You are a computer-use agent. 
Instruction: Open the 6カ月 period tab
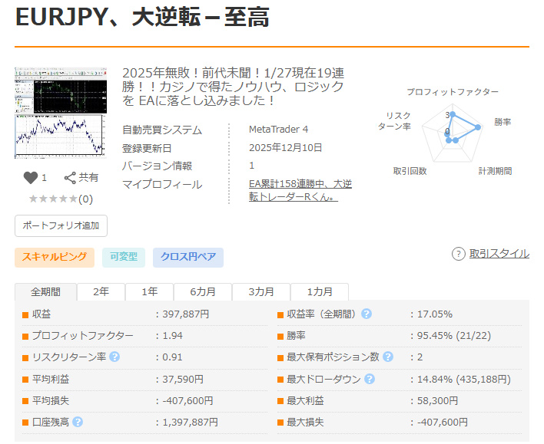[203, 291]
